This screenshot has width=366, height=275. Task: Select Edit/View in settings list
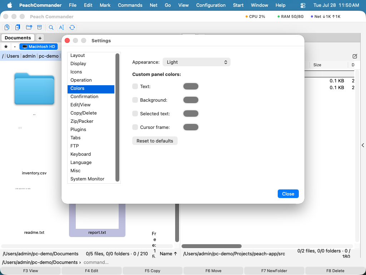pyautogui.click(x=91, y=105)
